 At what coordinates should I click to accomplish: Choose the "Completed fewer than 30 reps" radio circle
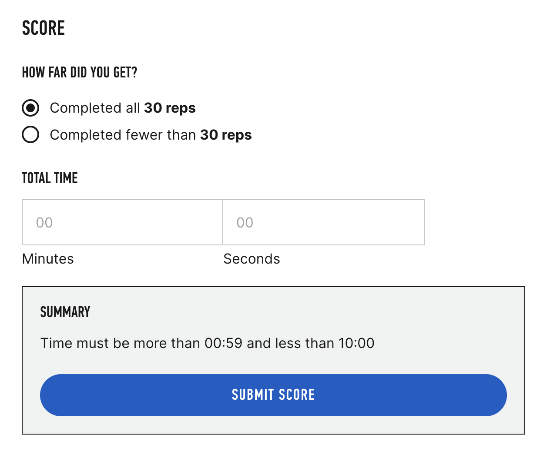(30, 135)
